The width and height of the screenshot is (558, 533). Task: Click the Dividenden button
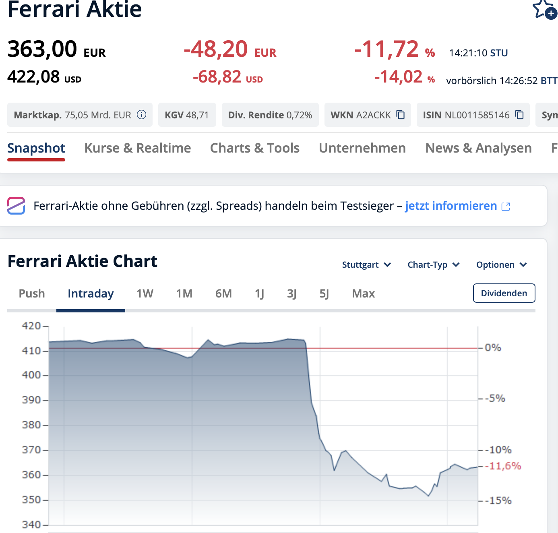click(504, 293)
